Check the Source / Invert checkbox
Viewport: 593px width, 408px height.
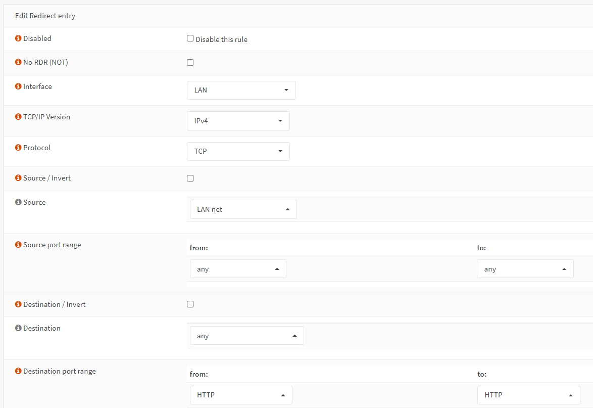[x=190, y=178]
